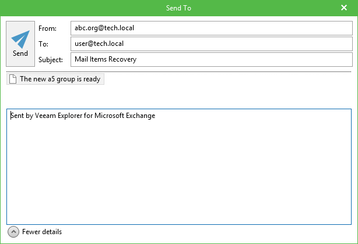Click the "Mail Items Recovery" subject text

pyautogui.click(x=106, y=59)
